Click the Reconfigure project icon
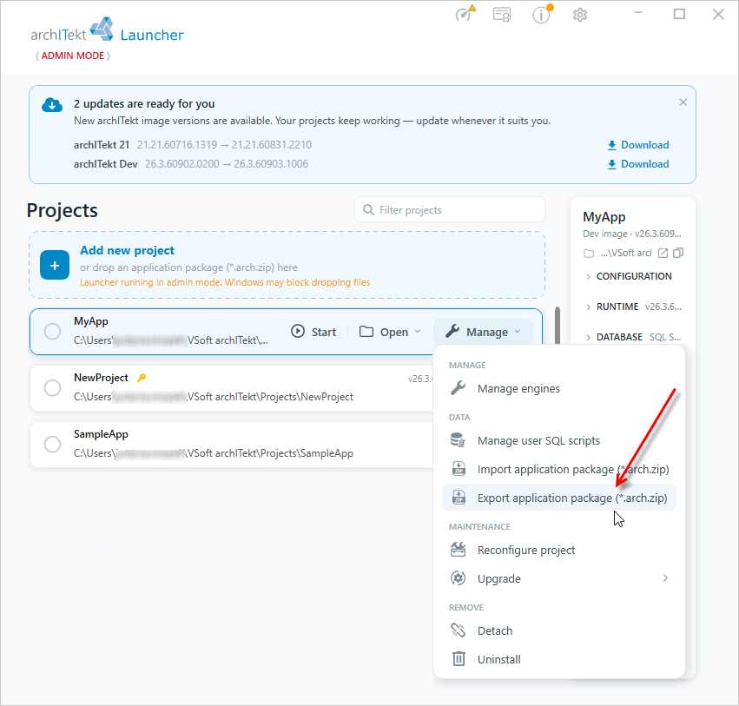The image size is (739, 706). click(x=459, y=550)
